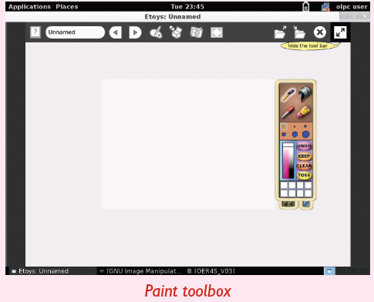Click the sharing icon next to supplies box

[x=197, y=32]
